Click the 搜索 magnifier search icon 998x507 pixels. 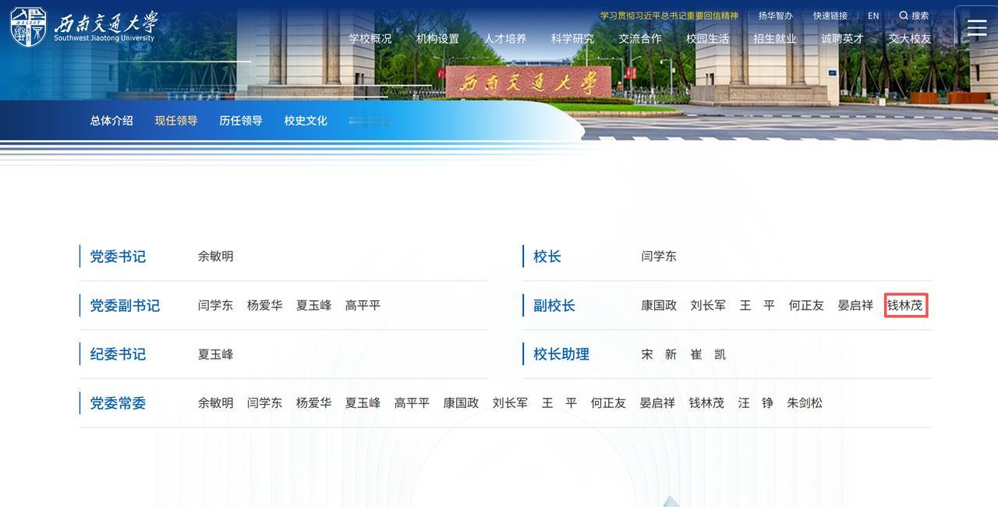pos(904,16)
